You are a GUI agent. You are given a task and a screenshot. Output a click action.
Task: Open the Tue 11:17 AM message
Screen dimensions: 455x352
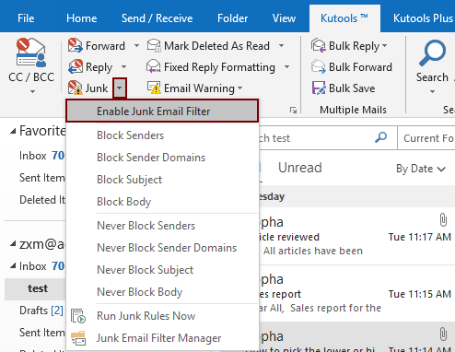357,236
